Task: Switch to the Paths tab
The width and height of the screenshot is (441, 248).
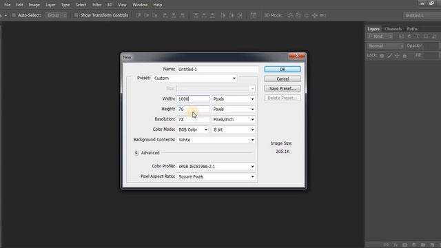Action: tap(412, 29)
